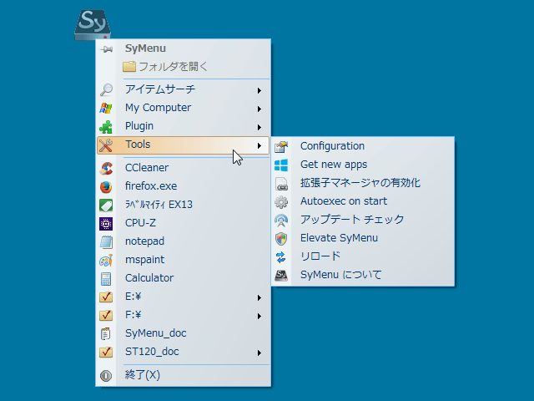This screenshot has width=534, height=401.
Task: Click the Firefox icon
Action: pos(106,187)
